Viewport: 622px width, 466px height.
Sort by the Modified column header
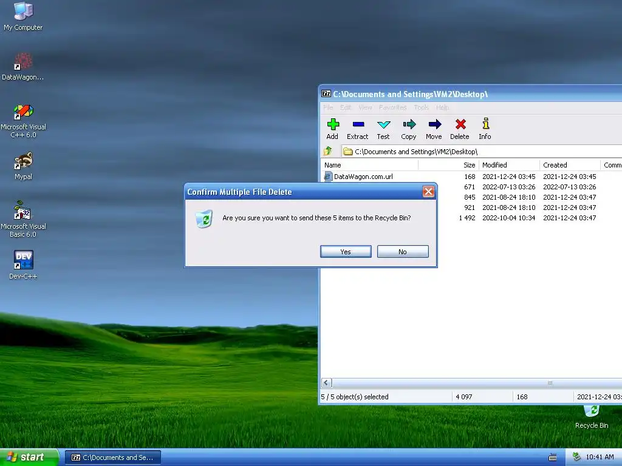click(x=510, y=165)
